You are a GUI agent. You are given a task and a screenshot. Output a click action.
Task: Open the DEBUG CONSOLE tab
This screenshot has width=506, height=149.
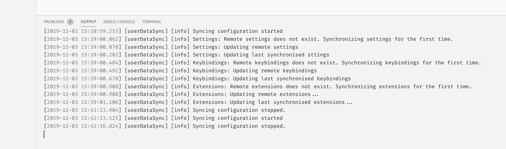click(x=119, y=22)
